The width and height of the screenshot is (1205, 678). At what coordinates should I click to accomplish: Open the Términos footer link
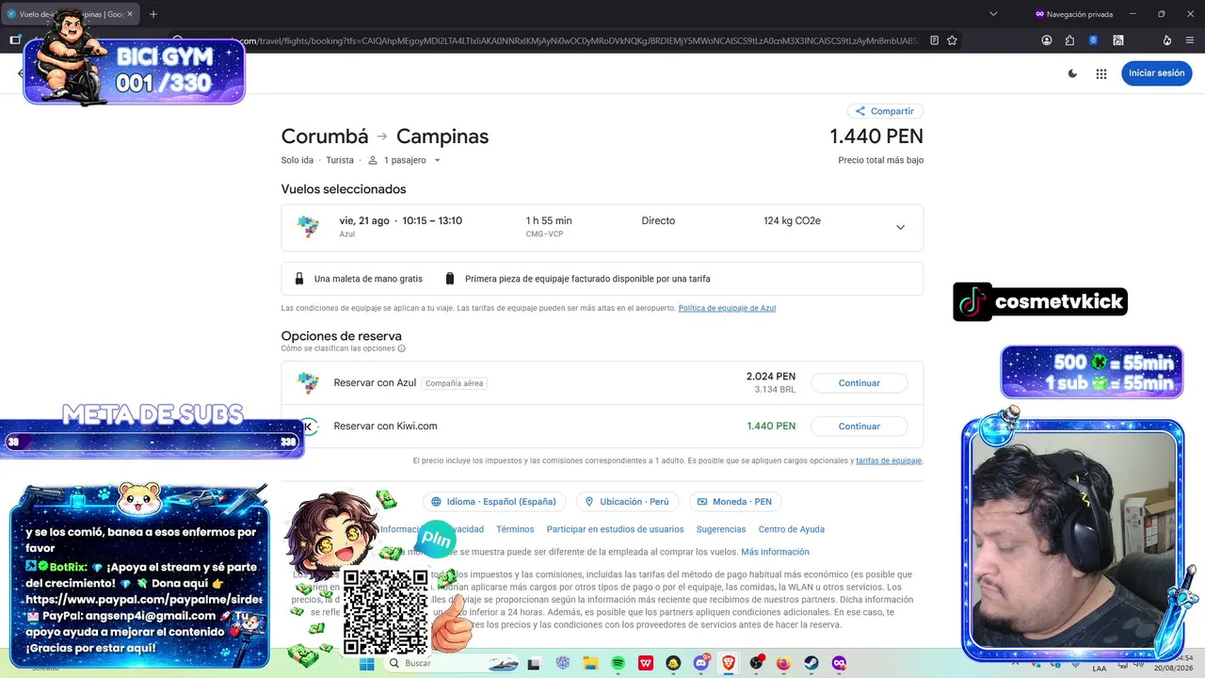pyautogui.click(x=515, y=529)
